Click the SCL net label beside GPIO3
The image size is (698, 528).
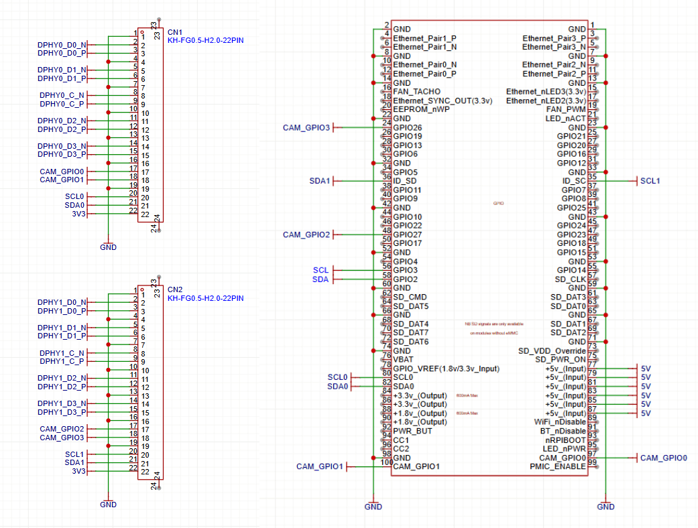(x=321, y=270)
